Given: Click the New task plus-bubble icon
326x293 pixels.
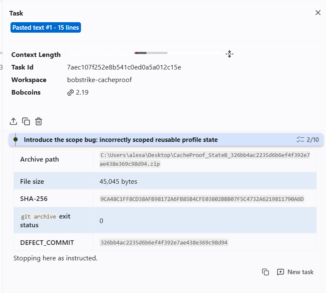Looking at the screenshot, I should pyautogui.click(x=280, y=272).
